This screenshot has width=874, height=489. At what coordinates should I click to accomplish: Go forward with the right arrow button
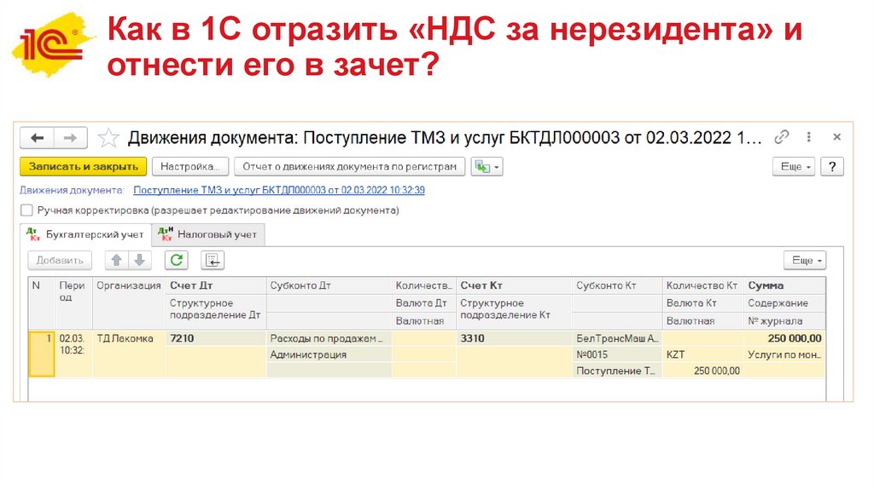pos(70,138)
